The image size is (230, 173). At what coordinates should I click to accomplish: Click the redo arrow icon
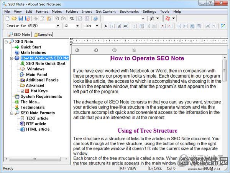63,18
